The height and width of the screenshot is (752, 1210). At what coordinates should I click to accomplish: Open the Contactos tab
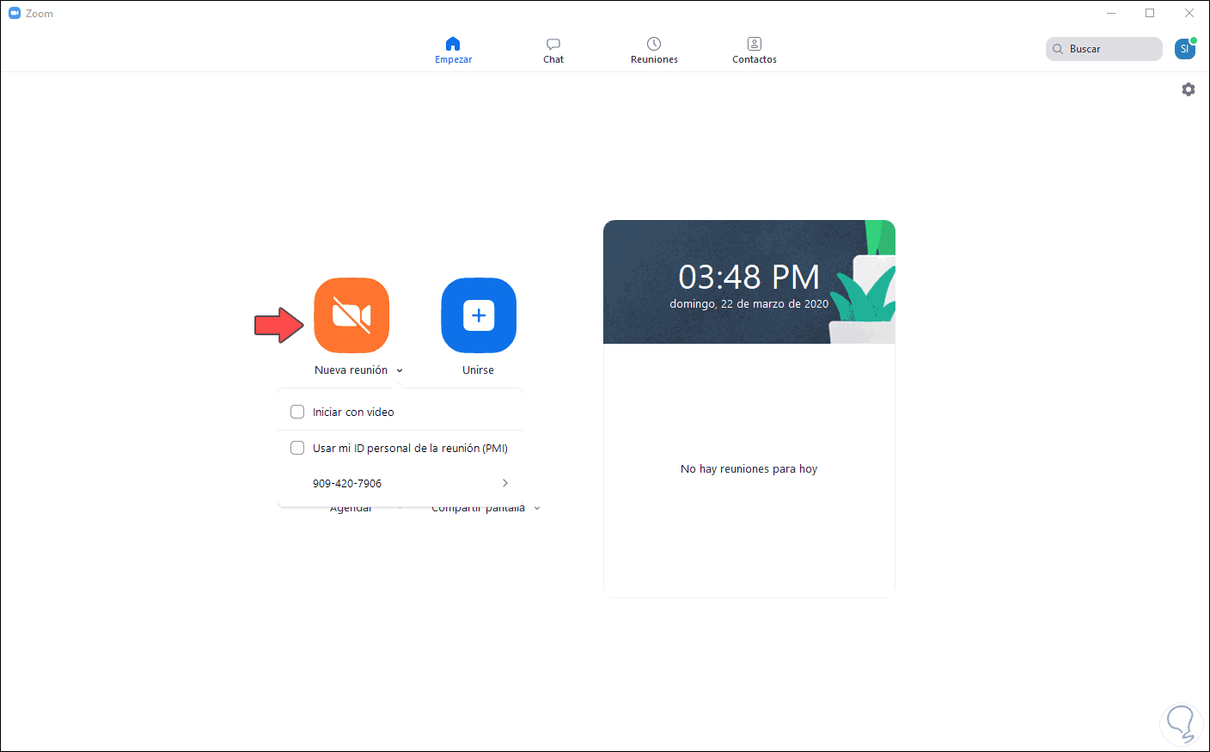tap(755, 51)
